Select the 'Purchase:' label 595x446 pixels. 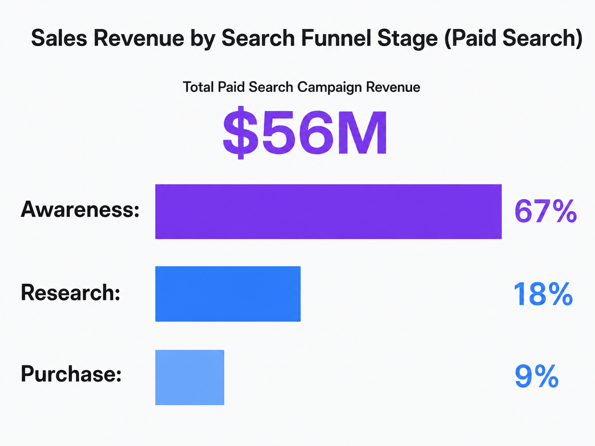pyautogui.click(x=71, y=374)
